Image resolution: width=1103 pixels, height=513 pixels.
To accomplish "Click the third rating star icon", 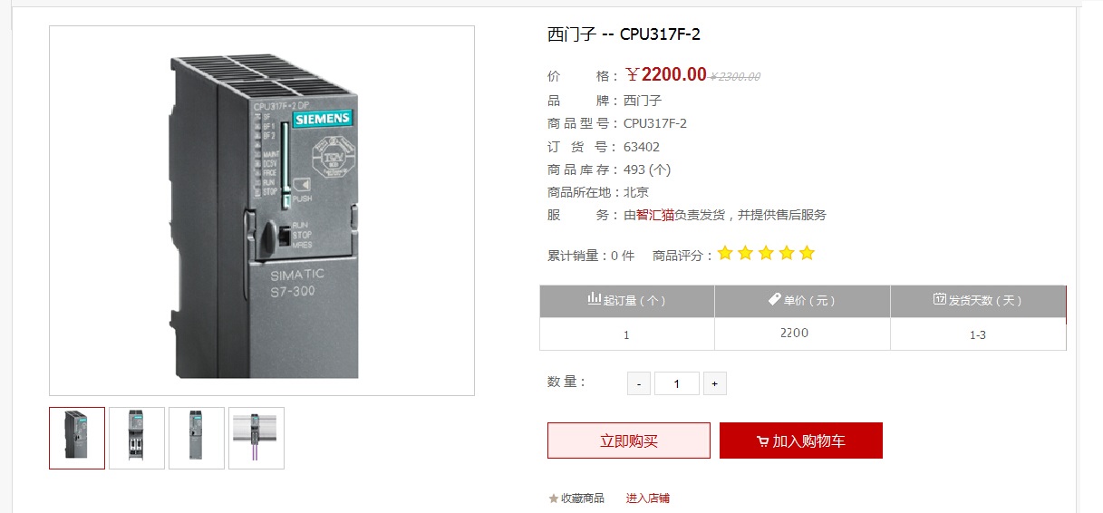I will 766,254.
